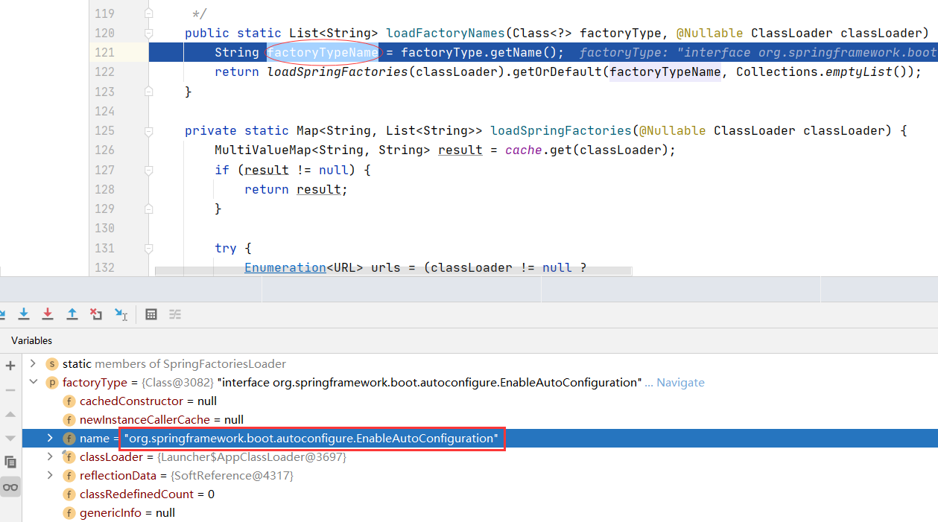Click the org.springframework...EnableAutoConfiguration name value
Viewport: 938px width, 522px height.
(311, 438)
